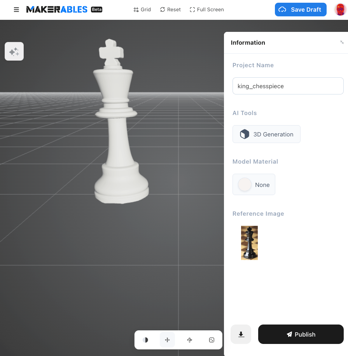The image size is (348, 356).
Task: Select the move tool
Action: click(168, 340)
